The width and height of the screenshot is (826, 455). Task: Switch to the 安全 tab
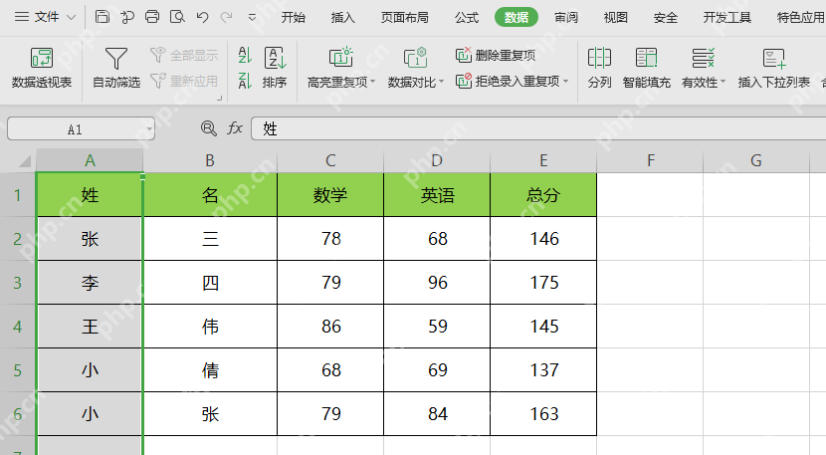click(x=666, y=17)
